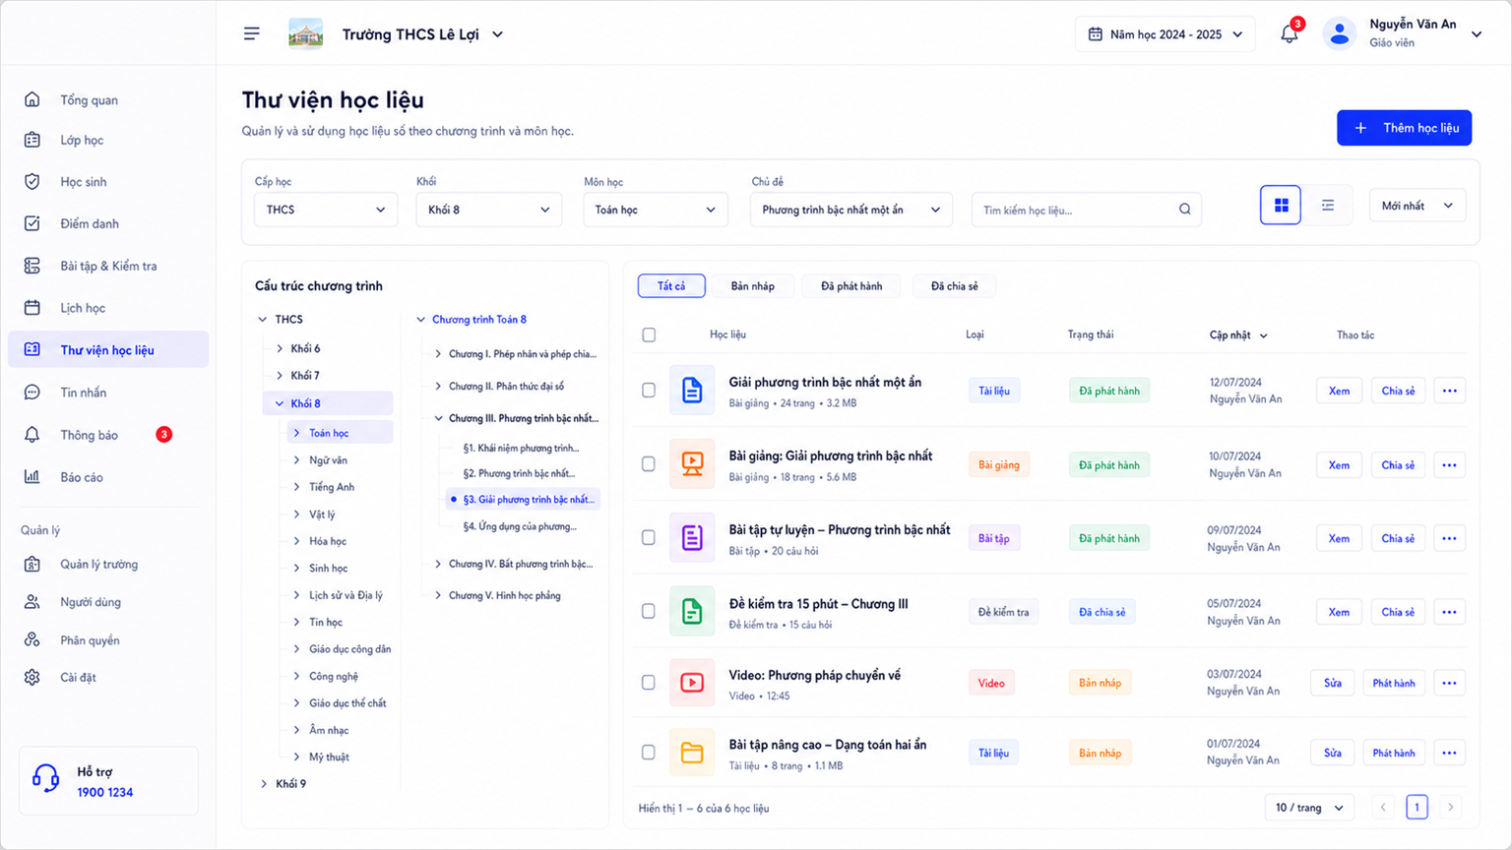The width and height of the screenshot is (1512, 850).
Task: Click the Hỗ trợ headset icon
Action: tap(46, 778)
